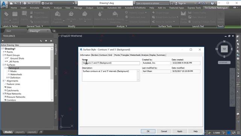Click the viewport label Top view control

tap(64, 36)
